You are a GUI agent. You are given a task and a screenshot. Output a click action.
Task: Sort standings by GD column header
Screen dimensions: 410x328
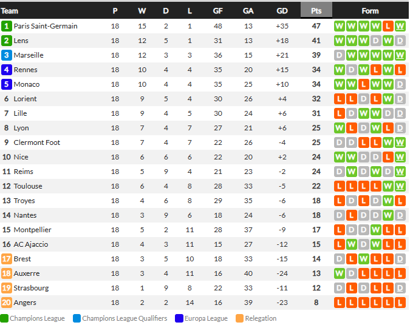[x=282, y=11]
